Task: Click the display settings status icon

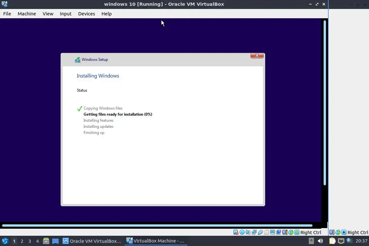Action: [273, 232]
